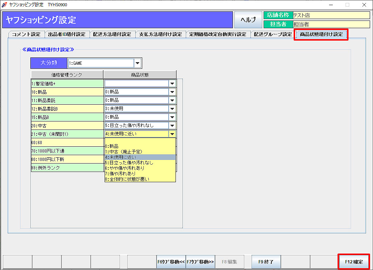Click the application icon in title bar
The width and height of the screenshot is (373, 270).
(4, 4)
